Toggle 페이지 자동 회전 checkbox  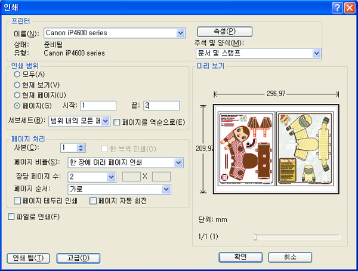pyautogui.click(x=93, y=201)
